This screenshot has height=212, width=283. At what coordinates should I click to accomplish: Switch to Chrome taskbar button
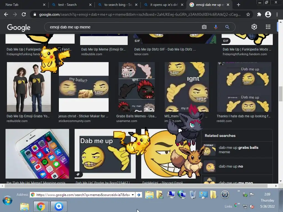(x=41, y=206)
